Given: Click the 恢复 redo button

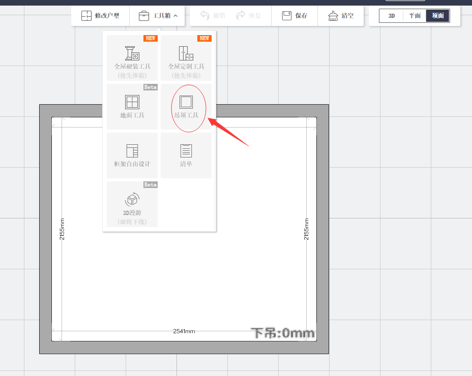Looking at the screenshot, I should [x=249, y=16].
